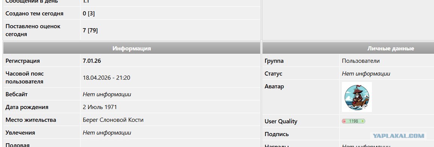
Task: Click the User Quality label
Action: click(281, 121)
